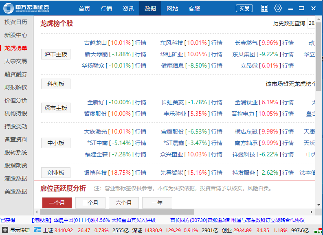Open 融资融券 in the sidebar
Screen dimensions: 323x235
[16, 74]
